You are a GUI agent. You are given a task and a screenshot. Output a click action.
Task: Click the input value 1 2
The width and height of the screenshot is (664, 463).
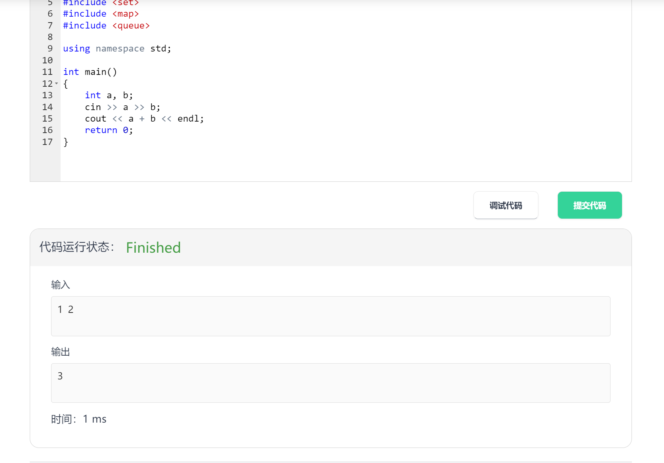(x=65, y=309)
